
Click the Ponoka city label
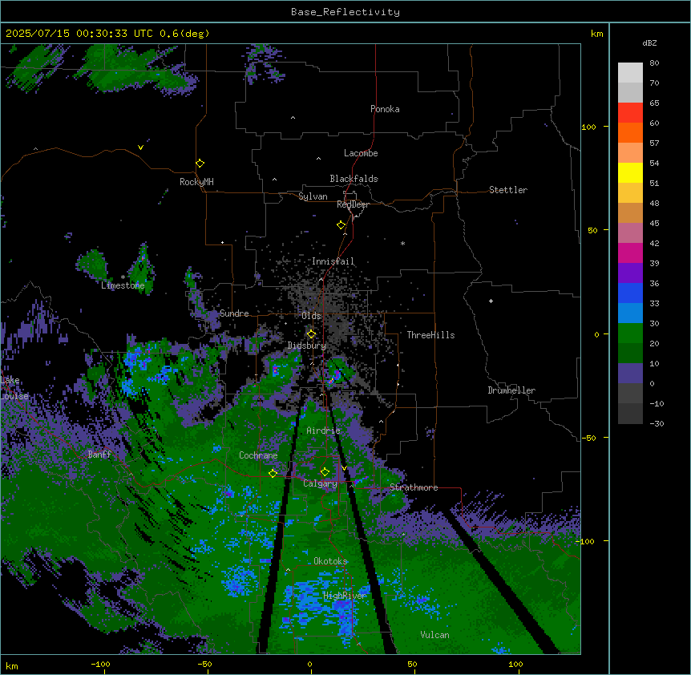coord(385,109)
